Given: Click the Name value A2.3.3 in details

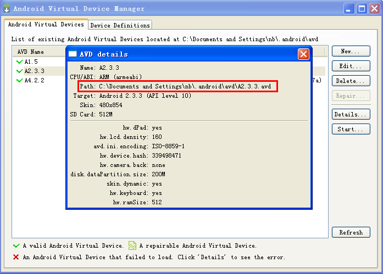Looking at the screenshot, I should pyautogui.click(x=109, y=68).
